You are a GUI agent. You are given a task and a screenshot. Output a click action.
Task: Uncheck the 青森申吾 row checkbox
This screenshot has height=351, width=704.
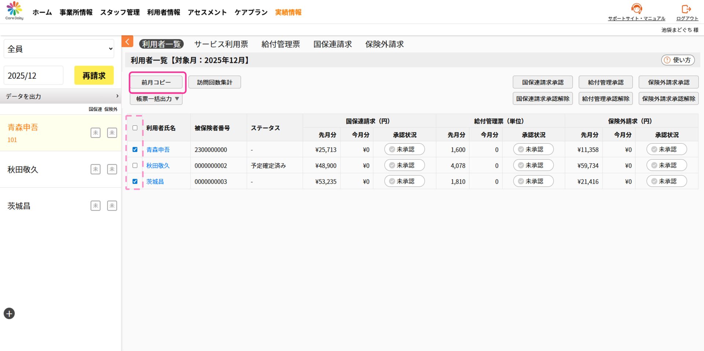[x=135, y=149]
